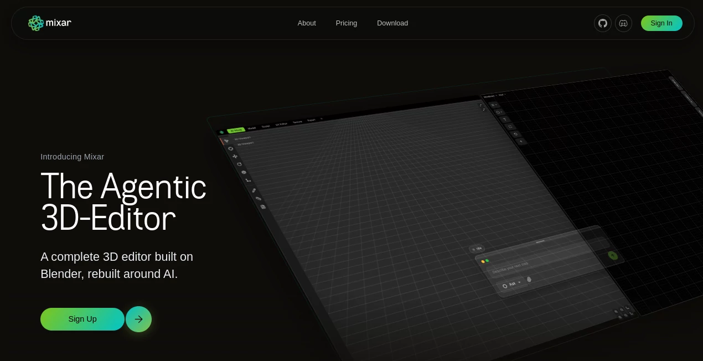Viewport: 703px width, 361px height.
Task: Click the "A complete 3D editor built on Blender" subtitle
Action: tap(117, 265)
